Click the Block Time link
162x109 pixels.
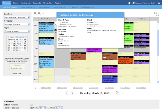coord(17,73)
